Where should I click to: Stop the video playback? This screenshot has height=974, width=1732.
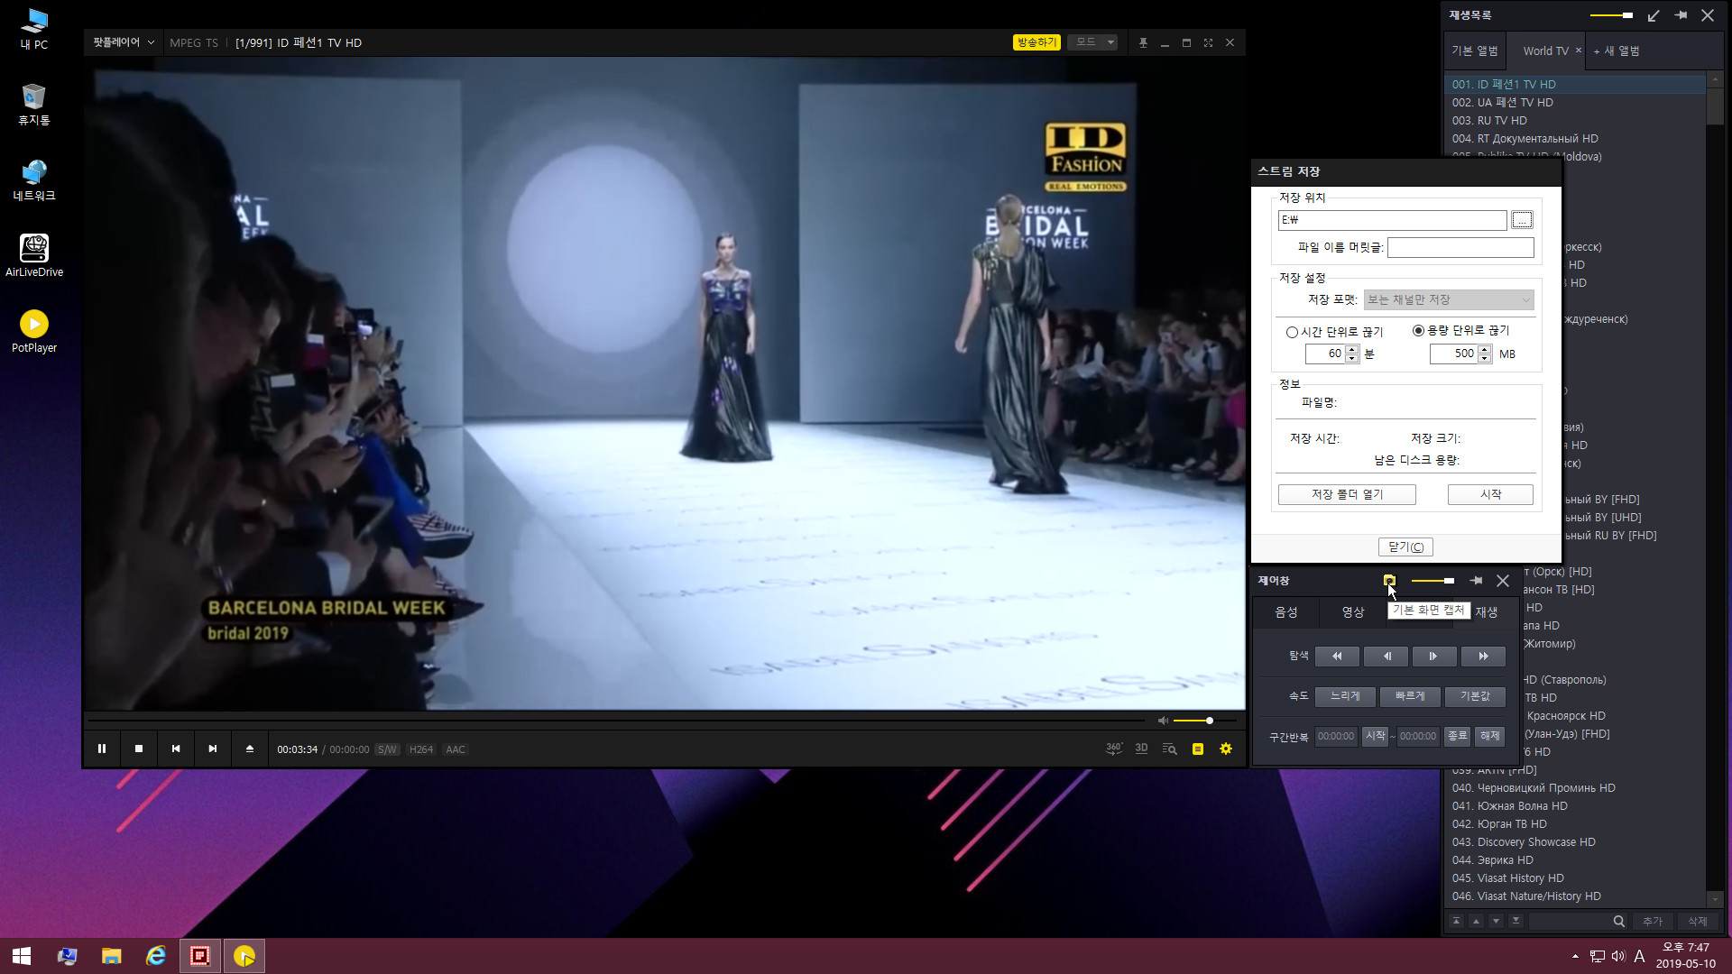139,749
